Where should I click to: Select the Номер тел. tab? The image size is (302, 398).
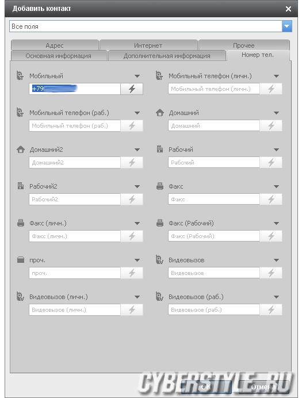click(258, 55)
